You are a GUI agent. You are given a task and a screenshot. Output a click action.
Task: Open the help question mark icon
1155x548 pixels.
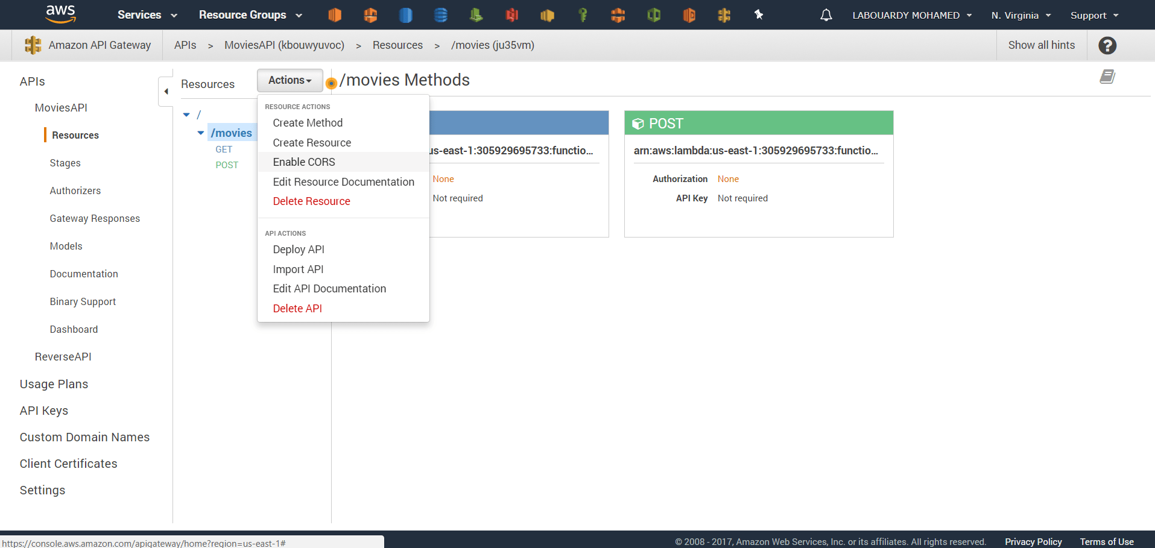click(1107, 45)
